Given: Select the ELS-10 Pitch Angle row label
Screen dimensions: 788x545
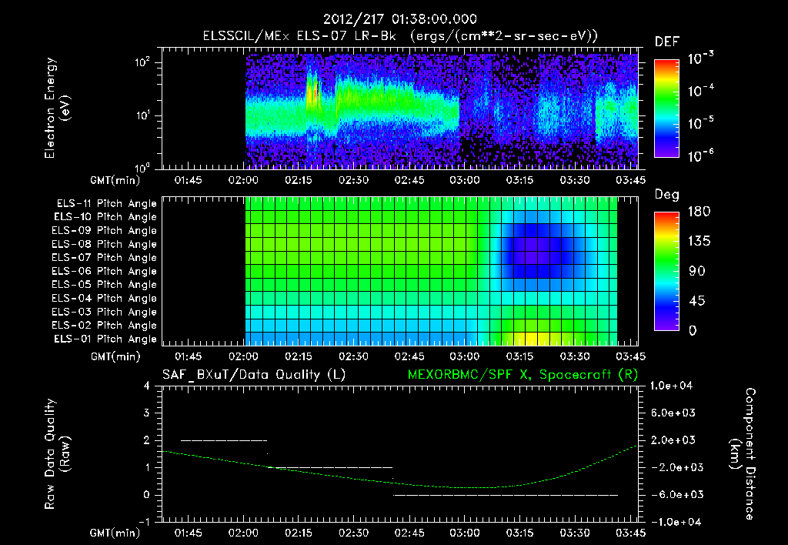Looking at the screenshot, I should (x=105, y=217).
